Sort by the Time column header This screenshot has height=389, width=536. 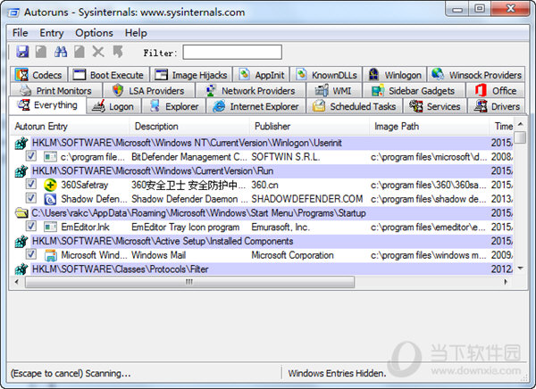[x=502, y=127]
